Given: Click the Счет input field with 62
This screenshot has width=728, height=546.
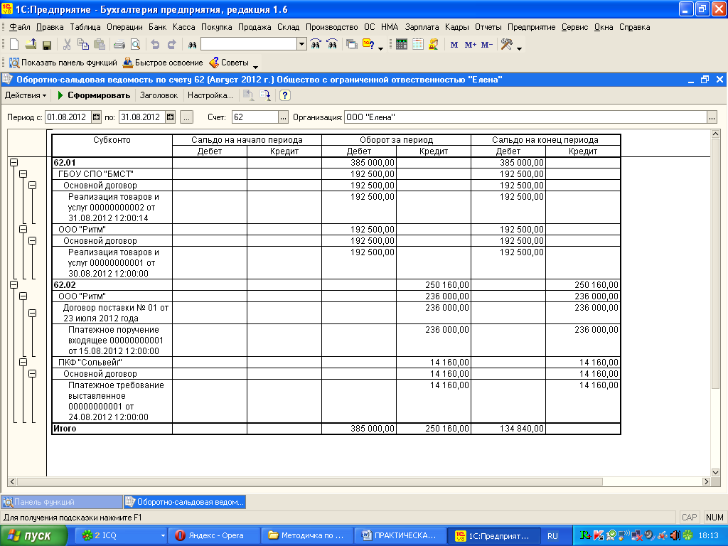Looking at the screenshot, I should (255, 117).
